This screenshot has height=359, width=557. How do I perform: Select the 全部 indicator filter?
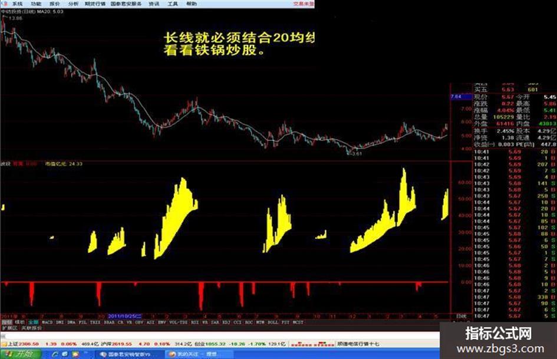[x=33, y=322]
